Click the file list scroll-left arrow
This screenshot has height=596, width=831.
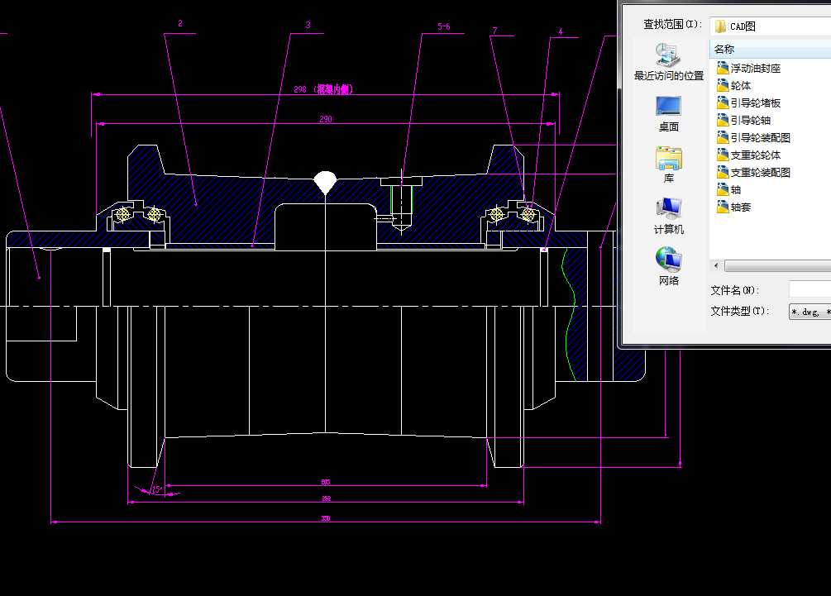(717, 265)
